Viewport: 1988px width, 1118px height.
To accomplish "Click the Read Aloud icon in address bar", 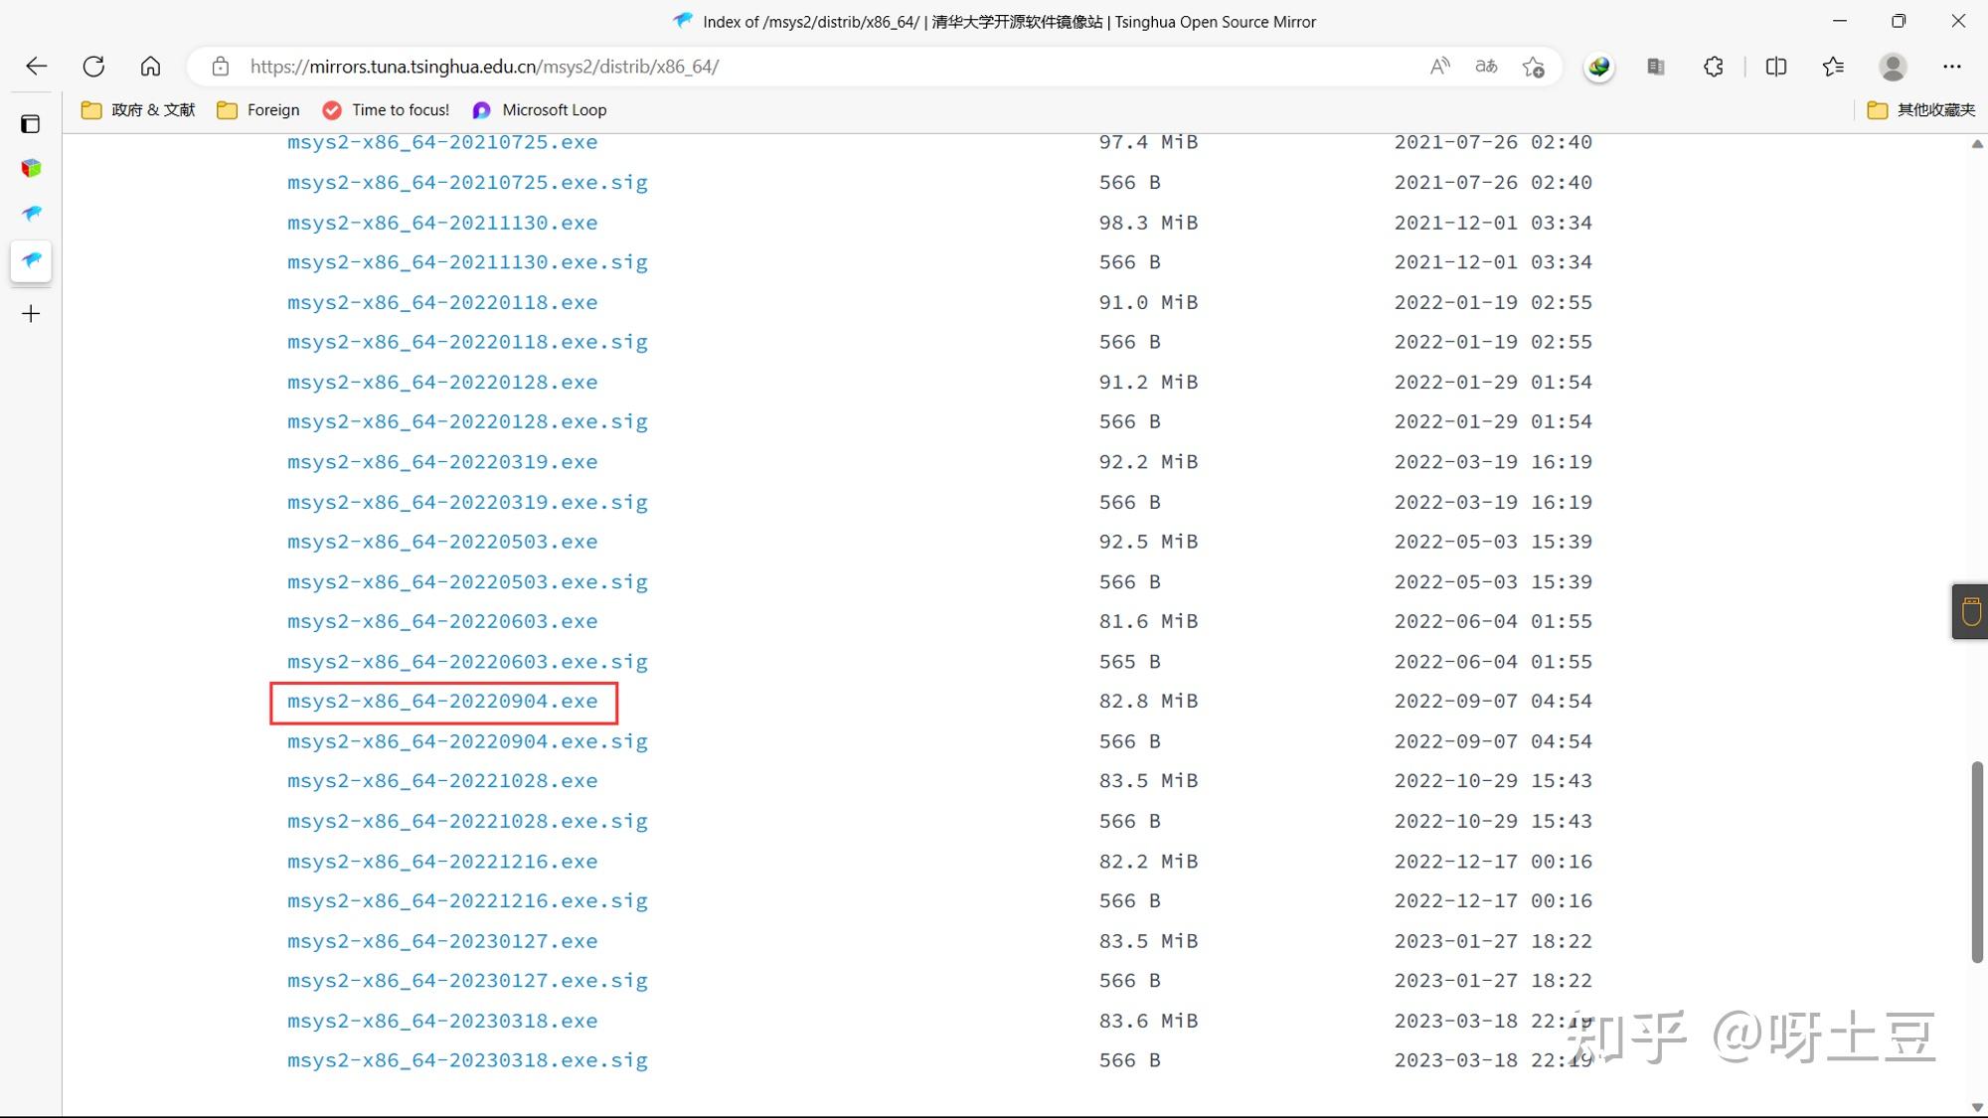I will (1439, 67).
